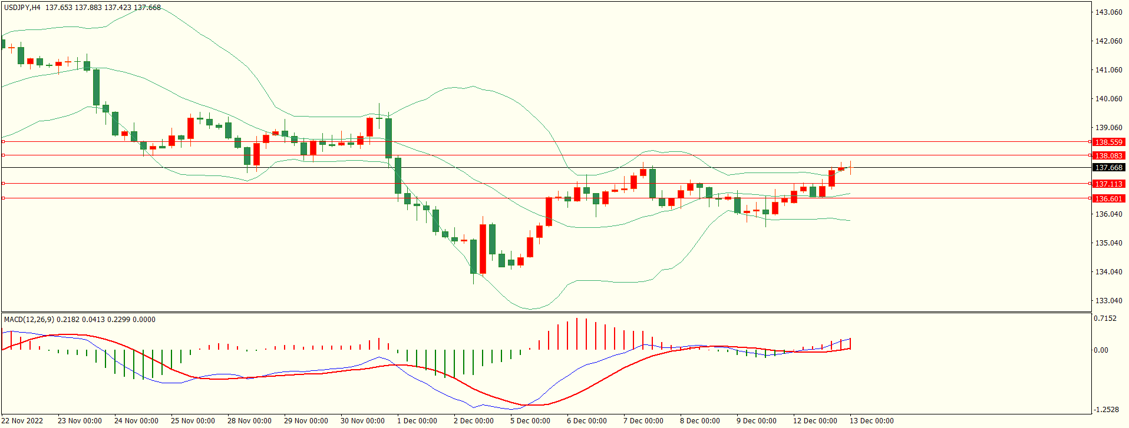Select the MACD 0.00 zero level label

coord(1101,350)
